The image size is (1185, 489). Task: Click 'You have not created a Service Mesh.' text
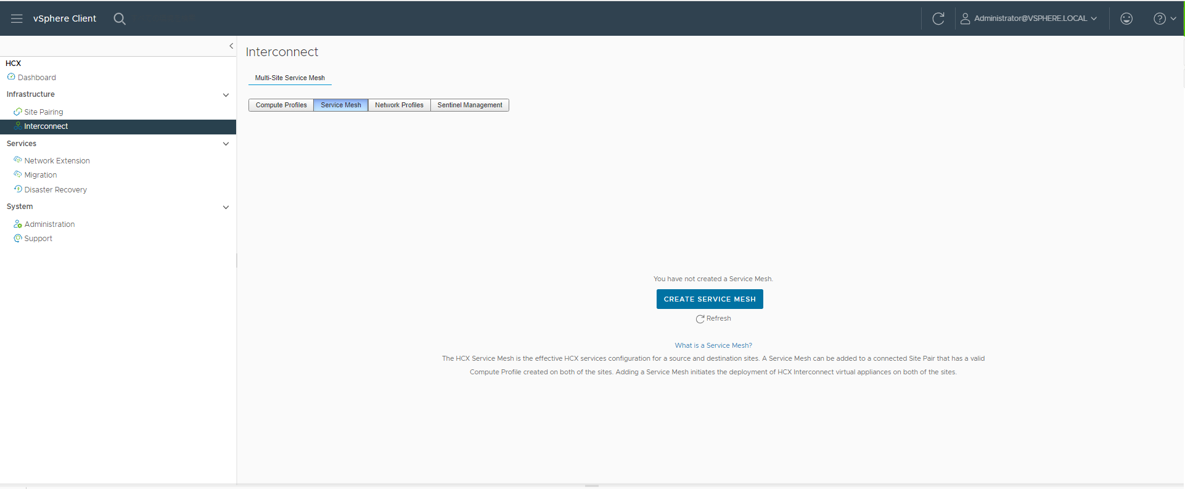(713, 279)
